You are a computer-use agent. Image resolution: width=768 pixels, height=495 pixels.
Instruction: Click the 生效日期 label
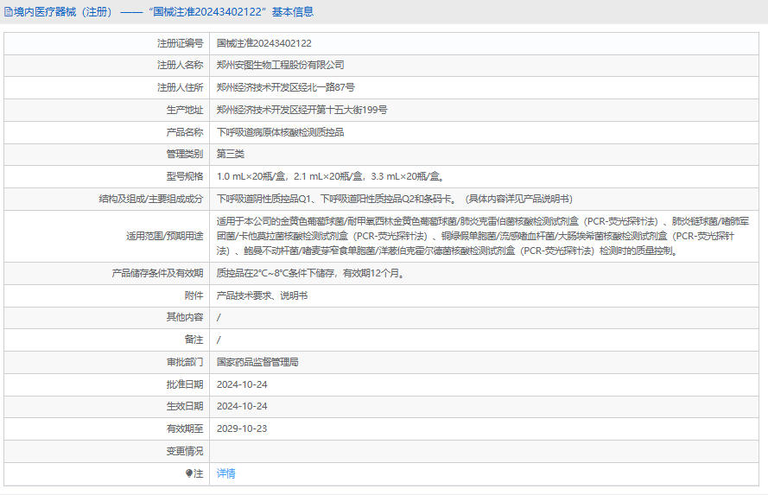pyautogui.click(x=185, y=406)
